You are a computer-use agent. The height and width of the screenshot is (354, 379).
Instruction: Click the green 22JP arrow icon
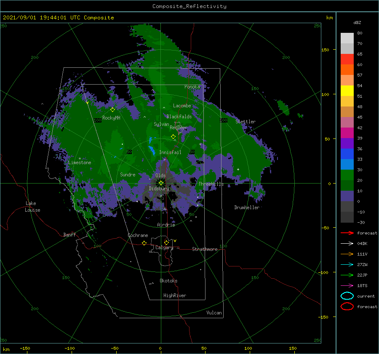(347, 275)
